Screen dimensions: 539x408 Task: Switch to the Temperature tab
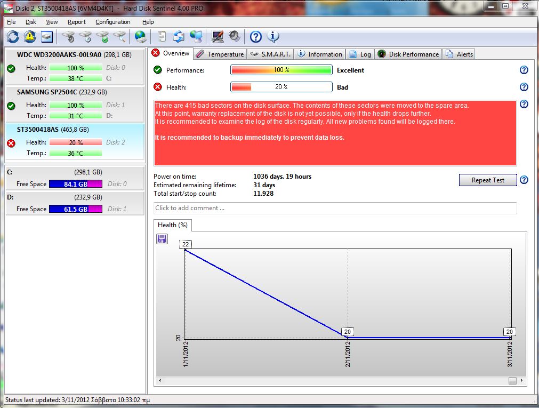[x=220, y=54]
